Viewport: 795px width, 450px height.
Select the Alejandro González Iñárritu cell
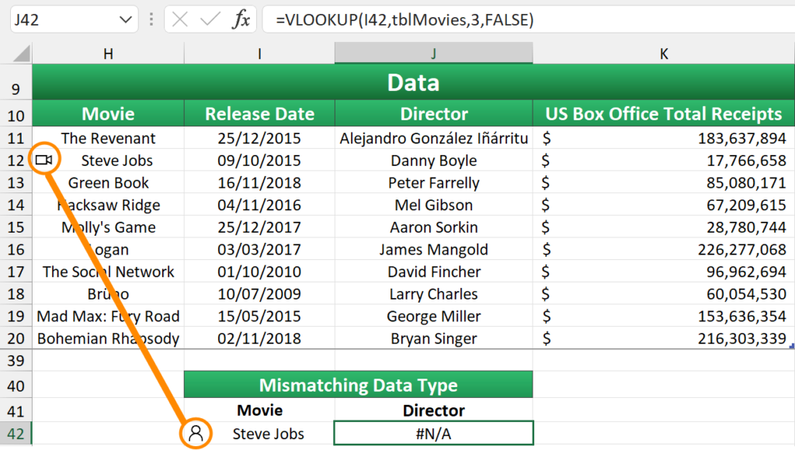(x=433, y=138)
